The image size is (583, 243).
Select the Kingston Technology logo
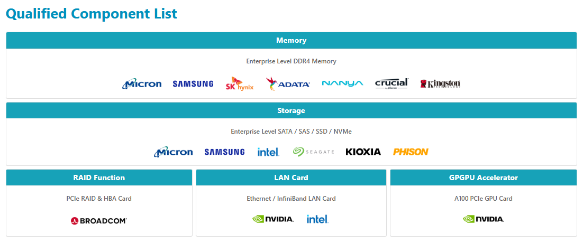click(440, 84)
